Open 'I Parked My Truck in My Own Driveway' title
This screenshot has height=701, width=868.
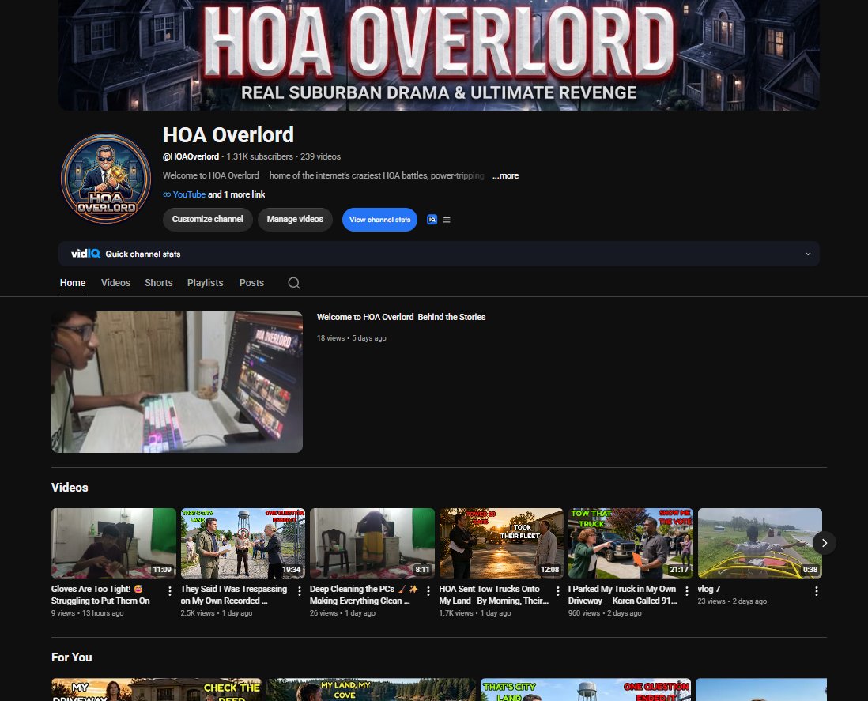coord(623,595)
